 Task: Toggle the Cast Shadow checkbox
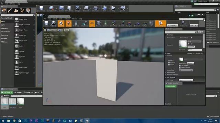click(x=179, y=65)
